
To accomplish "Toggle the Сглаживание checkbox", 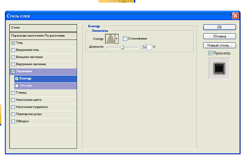I will pyautogui.click(x=125, y=39).
